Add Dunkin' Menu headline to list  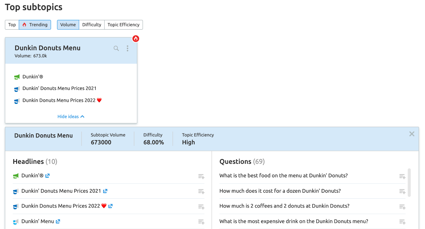201,222
